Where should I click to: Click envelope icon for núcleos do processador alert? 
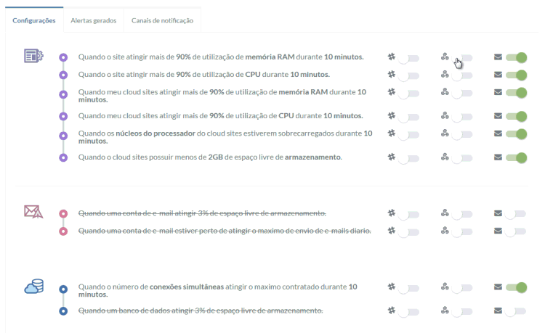pos(498,133)
